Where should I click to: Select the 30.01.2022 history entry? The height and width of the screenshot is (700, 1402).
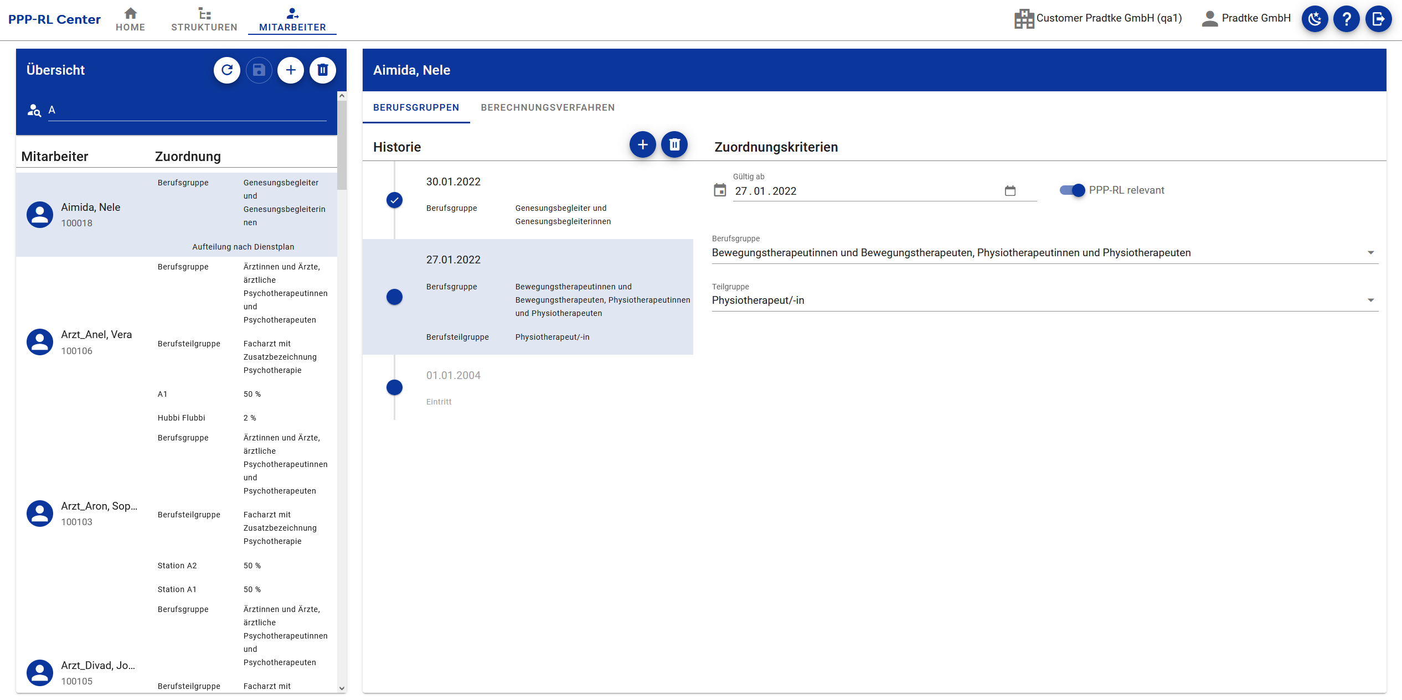pyautogui.click(x=528, y=200)
